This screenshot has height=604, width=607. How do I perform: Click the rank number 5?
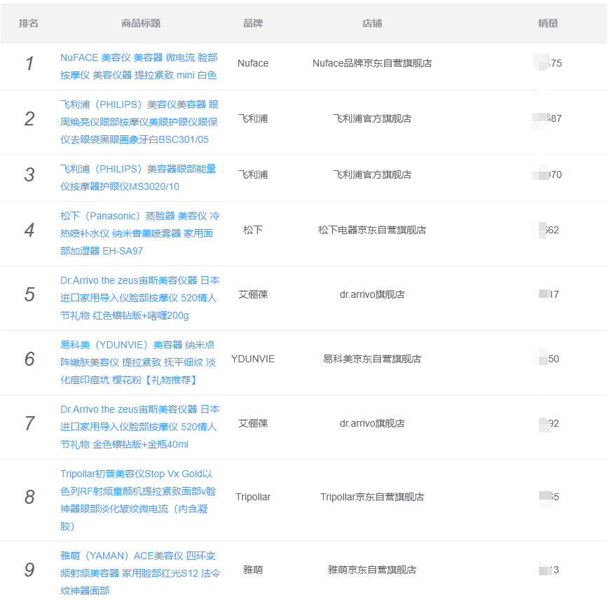point(29,294)
